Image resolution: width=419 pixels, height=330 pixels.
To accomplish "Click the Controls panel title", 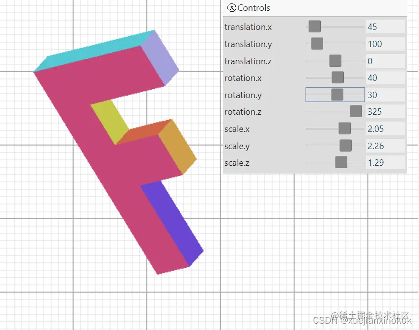I will click(x=253, y=8).
